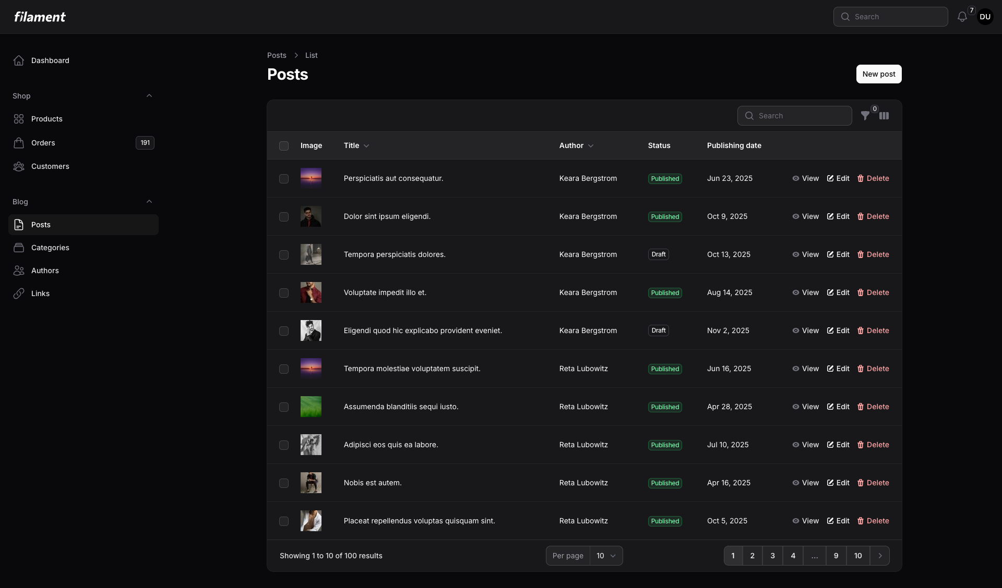Select the Dashboard home icon

19,60
